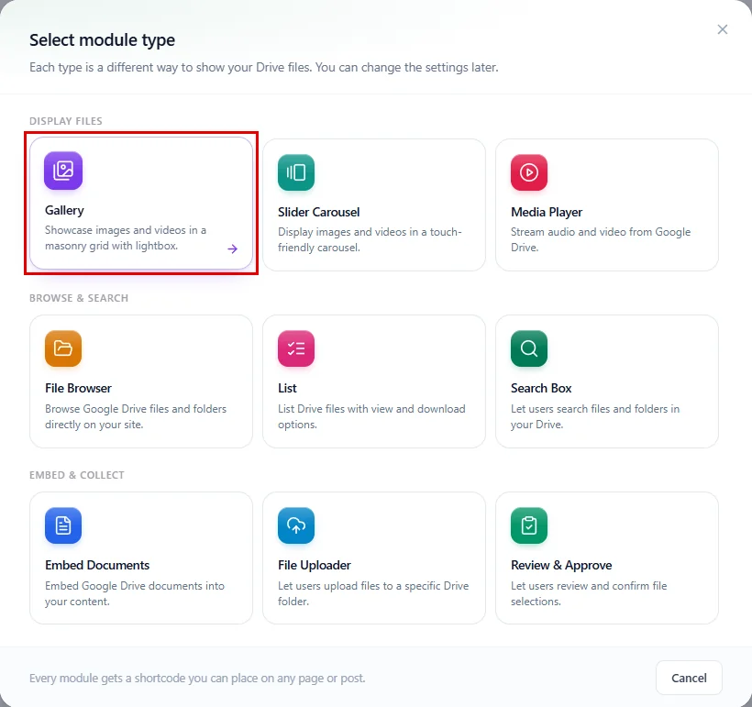Click 'Display images and videos in a touch-' description
Image resolution: width=752 pixels, height=707 pixels.
coord(370,239)
